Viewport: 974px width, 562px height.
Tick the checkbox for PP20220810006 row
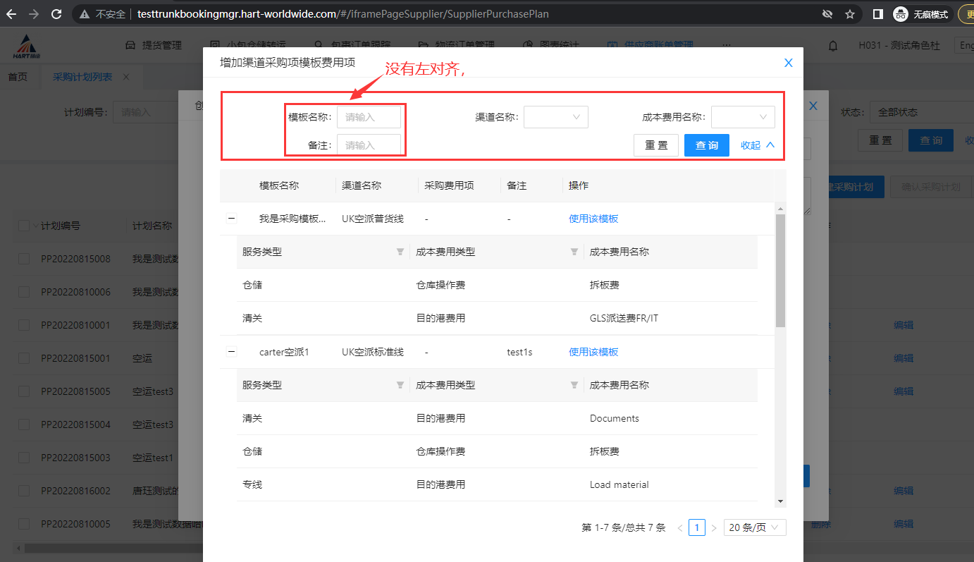click(x=24, y=292)
